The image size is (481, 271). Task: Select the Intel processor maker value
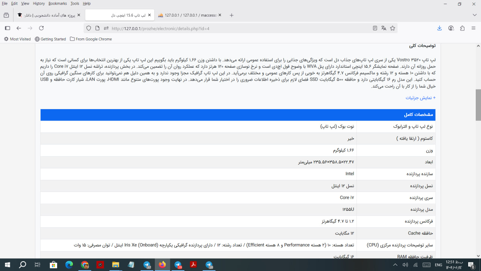[x=349, y=174]
